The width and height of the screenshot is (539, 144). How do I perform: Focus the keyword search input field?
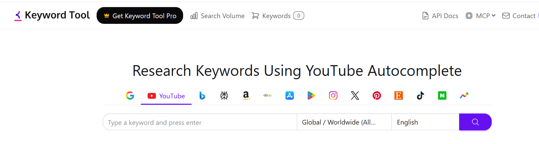click(x=200, y=122)
